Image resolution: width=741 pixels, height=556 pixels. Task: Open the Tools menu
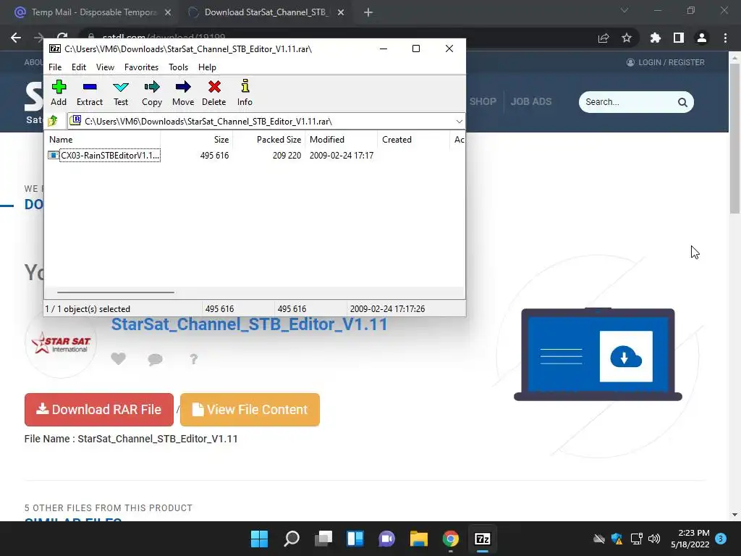178,67
